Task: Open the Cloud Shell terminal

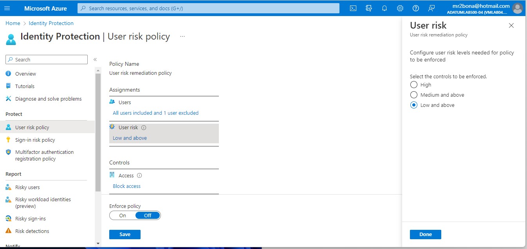Action: click(x=353, y=8)
